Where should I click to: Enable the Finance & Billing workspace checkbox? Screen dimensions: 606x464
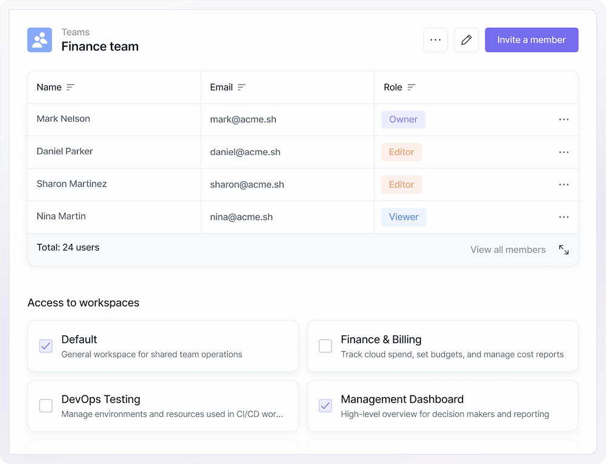point(325,346)
